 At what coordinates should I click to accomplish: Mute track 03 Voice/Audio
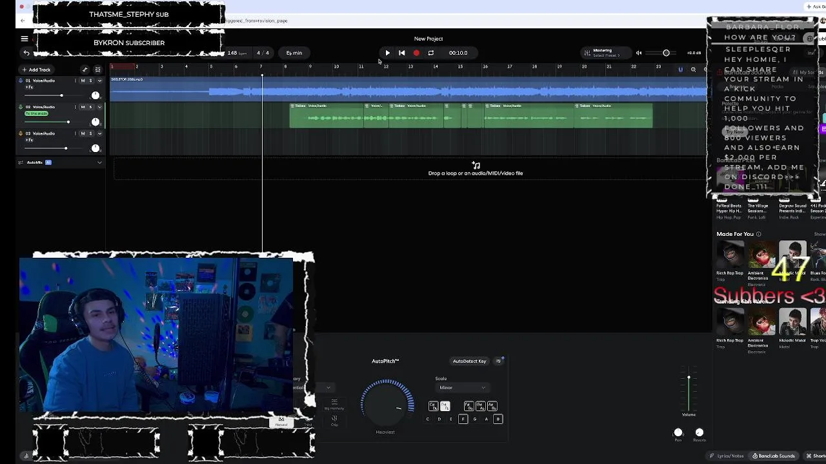tap(83, 133)
